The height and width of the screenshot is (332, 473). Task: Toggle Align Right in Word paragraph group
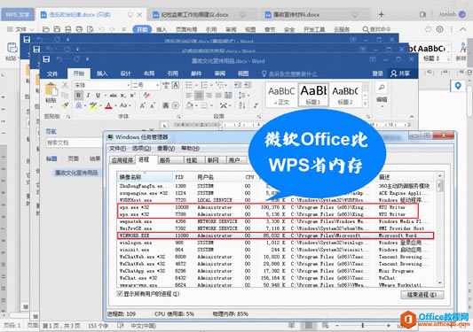pos(209,96)
